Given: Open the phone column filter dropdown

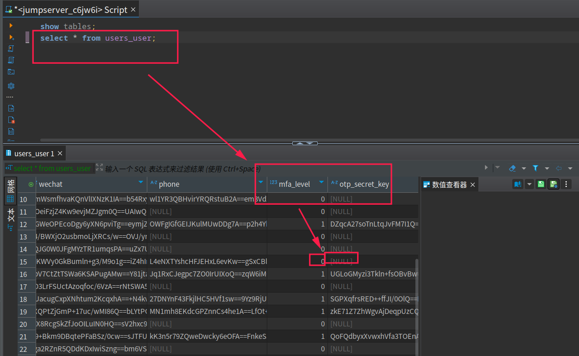Looking at the screenshot, I should [261, 182].
